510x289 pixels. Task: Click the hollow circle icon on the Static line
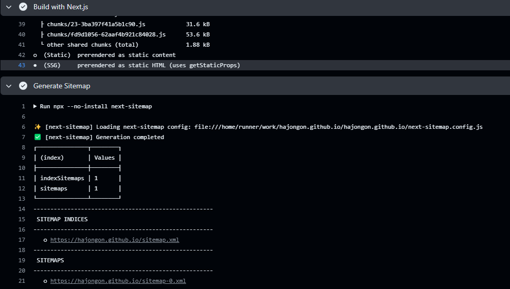35,55
